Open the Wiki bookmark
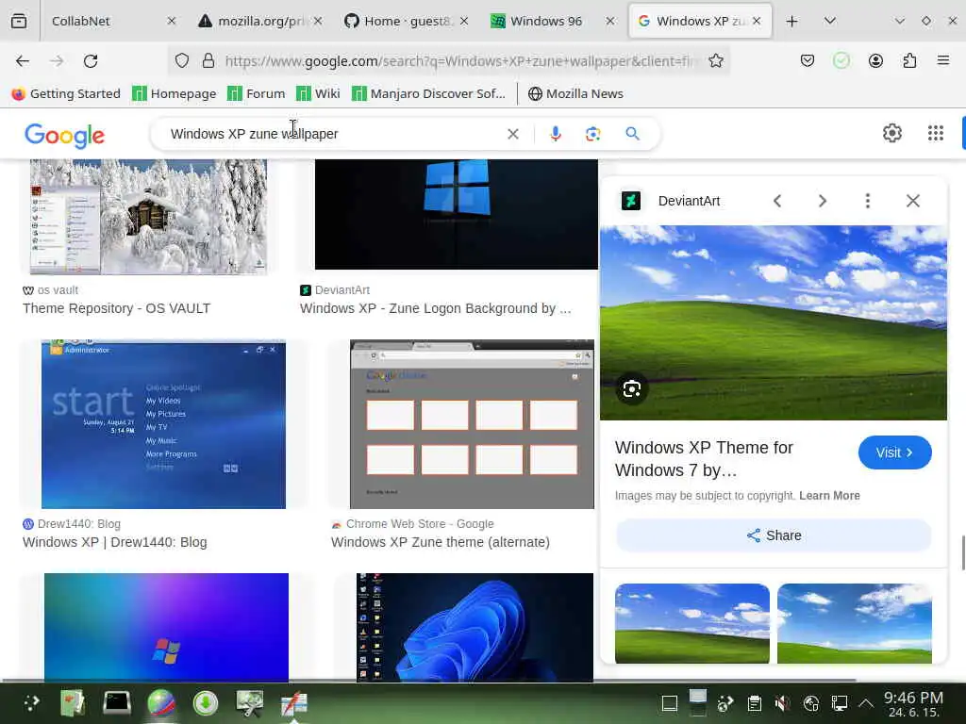The image size is (966, 724). pos(318,93)
